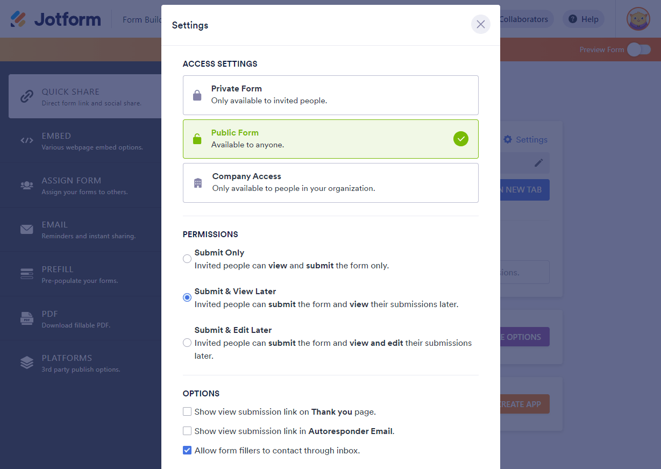Go to the Assign Form tab
The height and width of the screenshot is (469, 661).
pos(81,186)
